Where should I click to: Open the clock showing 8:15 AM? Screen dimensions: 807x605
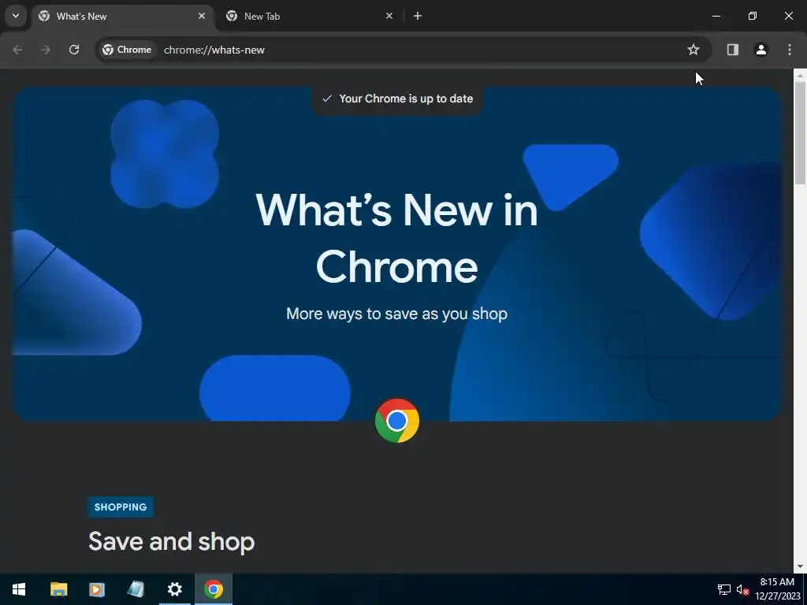[x=777, y=589]
